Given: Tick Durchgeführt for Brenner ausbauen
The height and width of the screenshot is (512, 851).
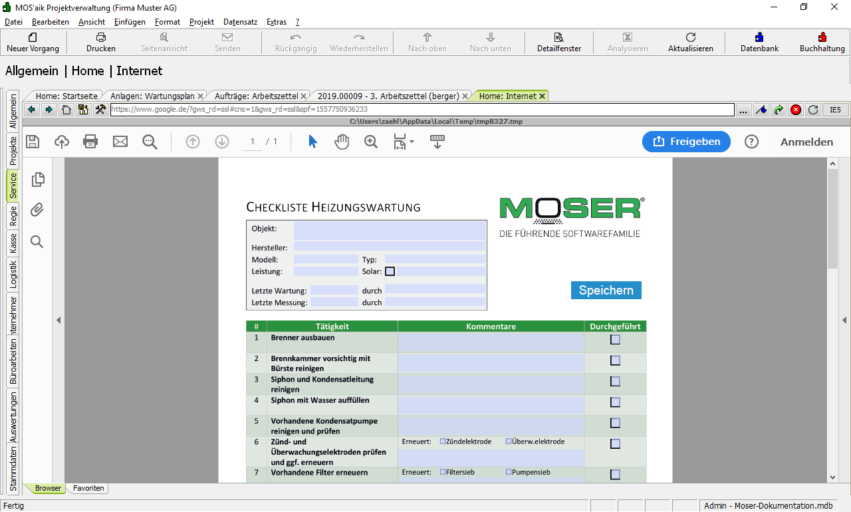Looking at the screenshot, I should click(615, 340).
